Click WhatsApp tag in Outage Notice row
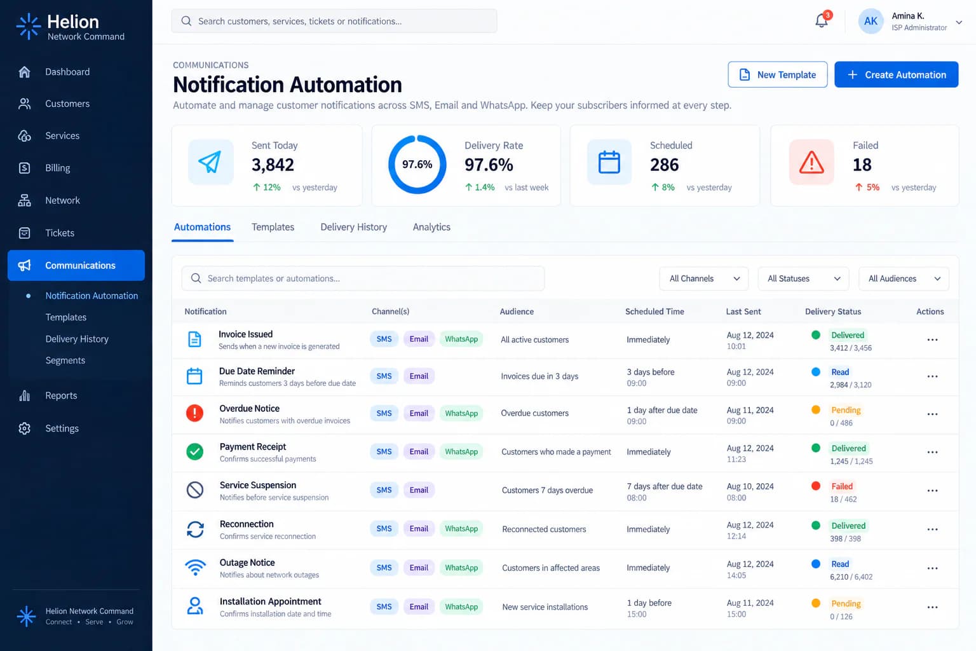The height and width of the screenshot is (651, 976). pyautogui.click(x=461, y=568)
